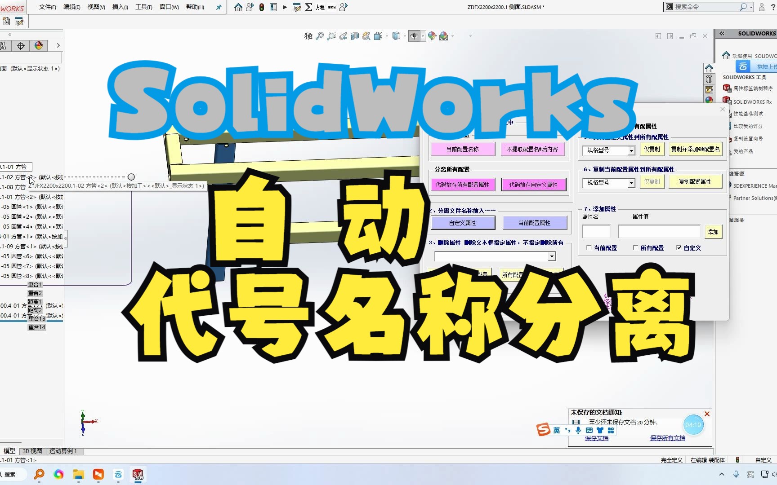Click the 属性值 input field
Image resolution: width=777 pixels, height=485 pixels.
pos(659,231)
